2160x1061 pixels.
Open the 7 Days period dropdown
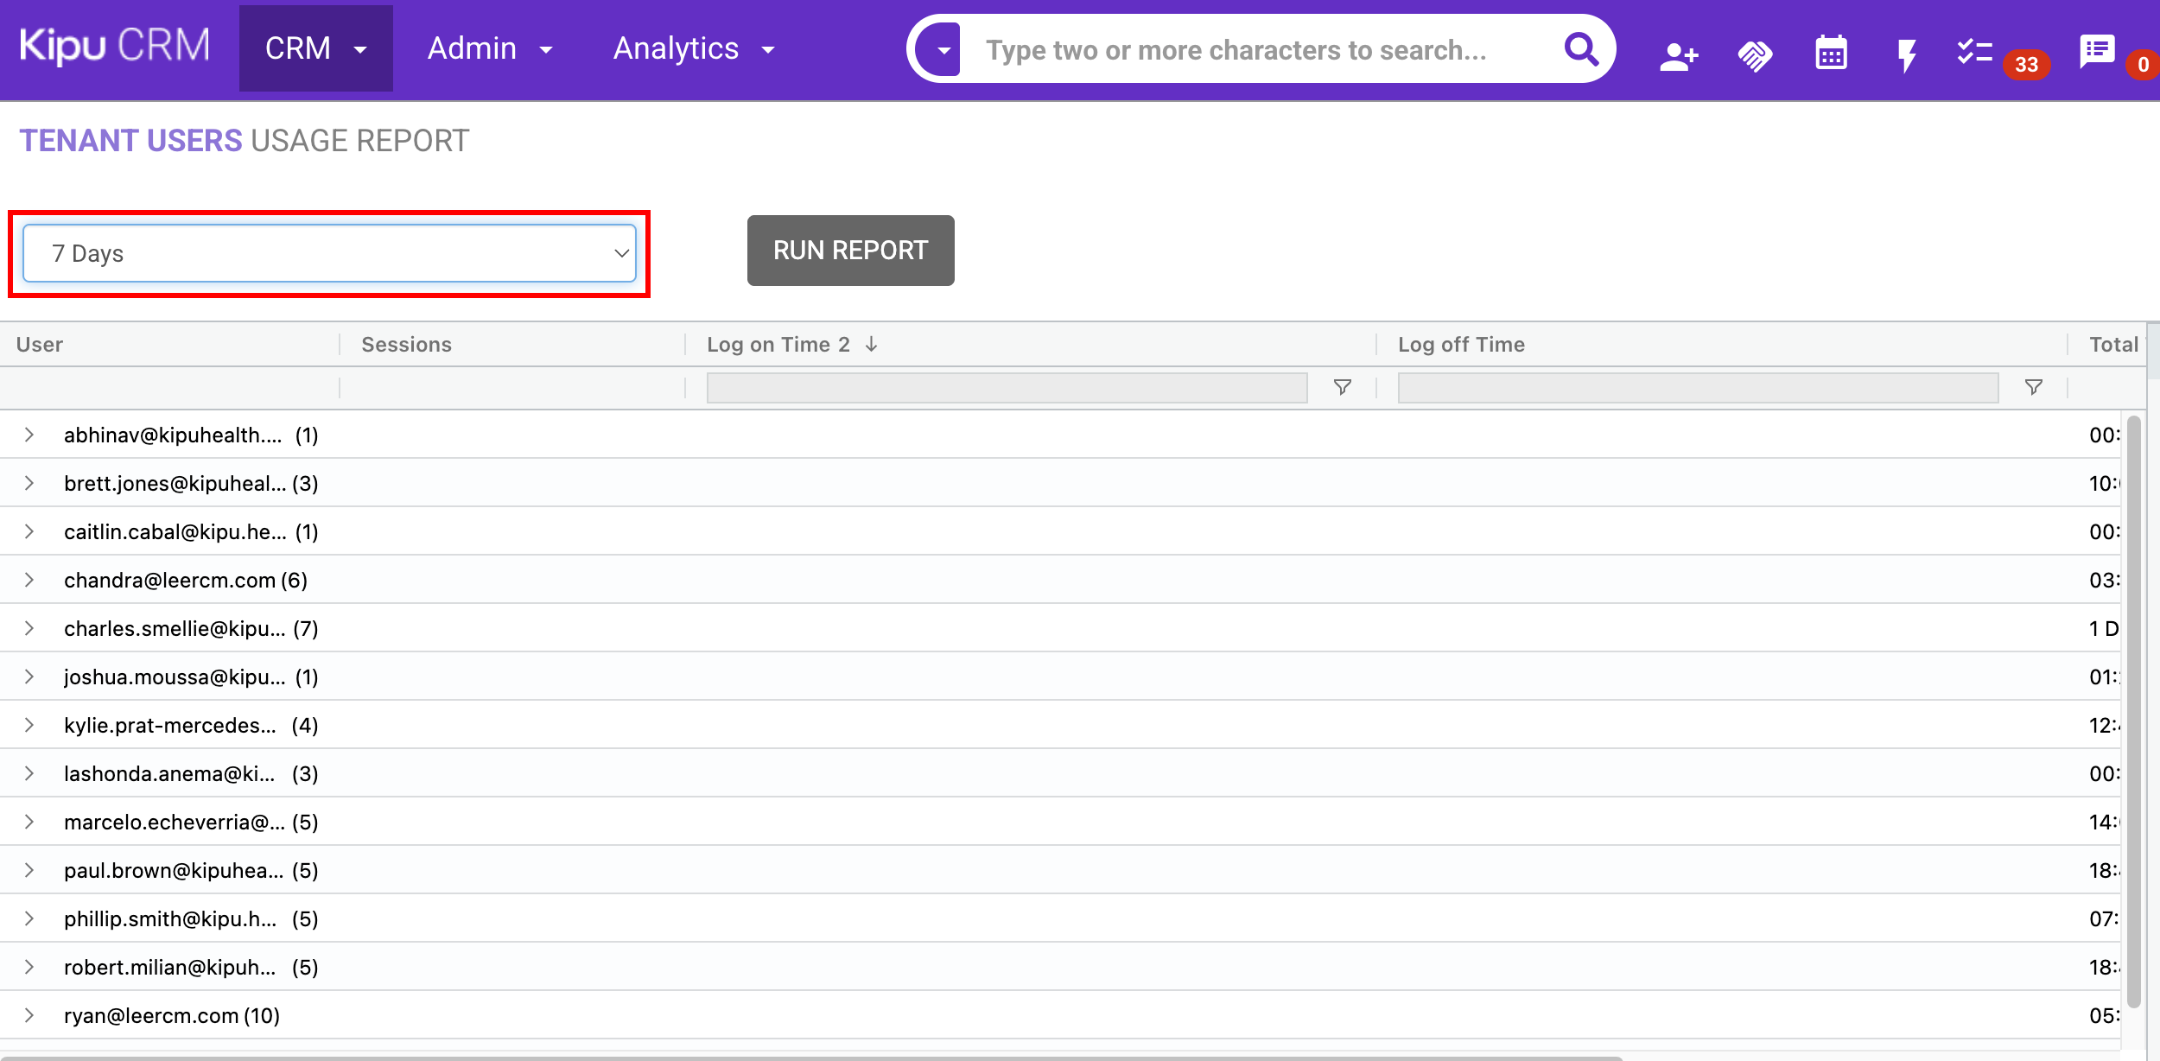(329, 253)
